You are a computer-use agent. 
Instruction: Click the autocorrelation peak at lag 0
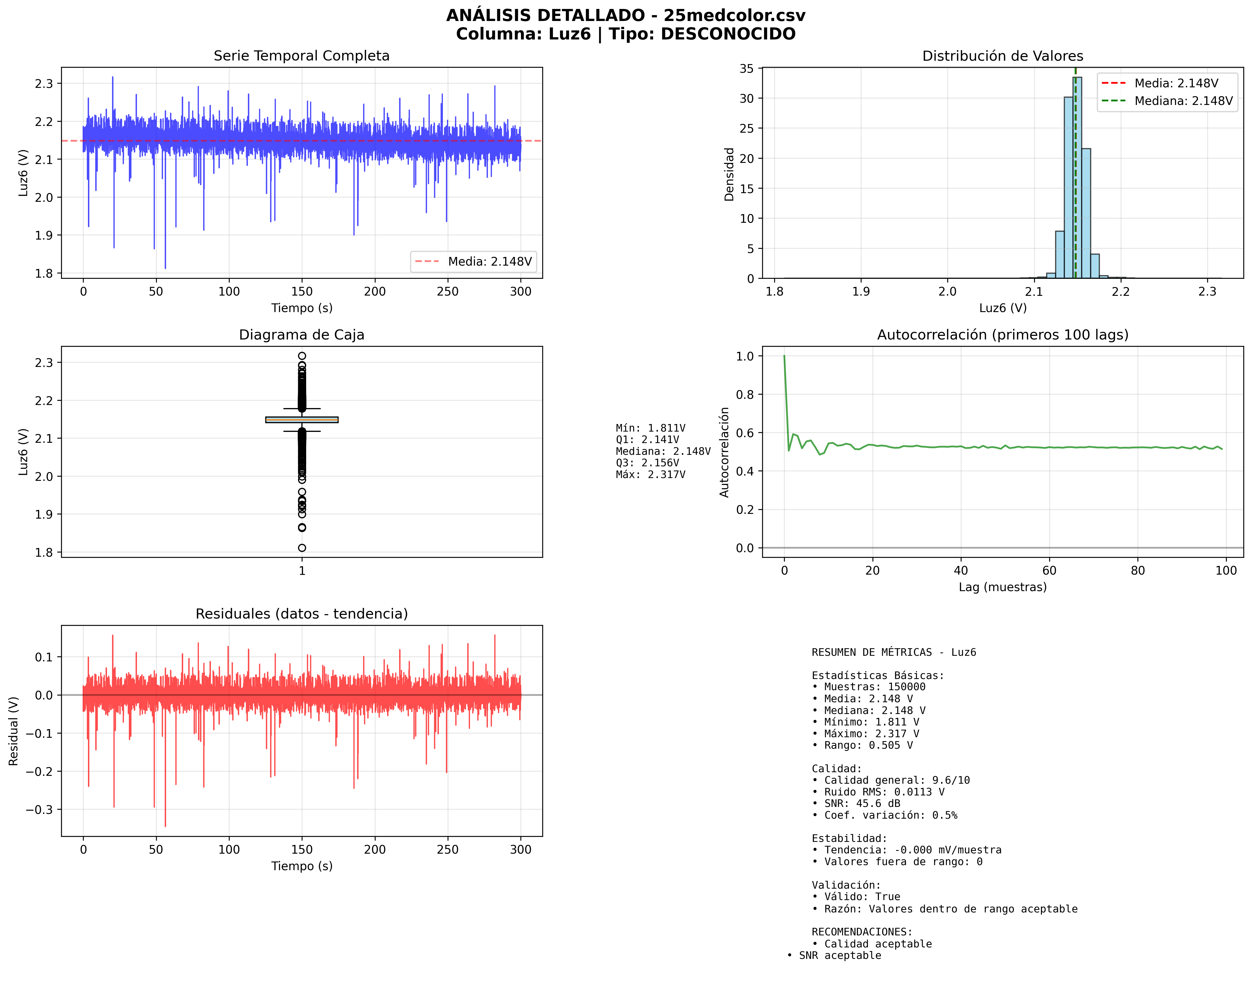coord(784,357)
